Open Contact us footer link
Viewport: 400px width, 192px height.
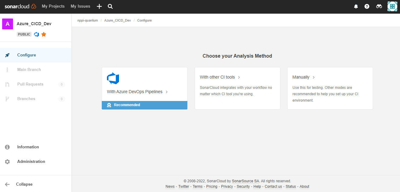pyautogui.click(x=273, y=187)
